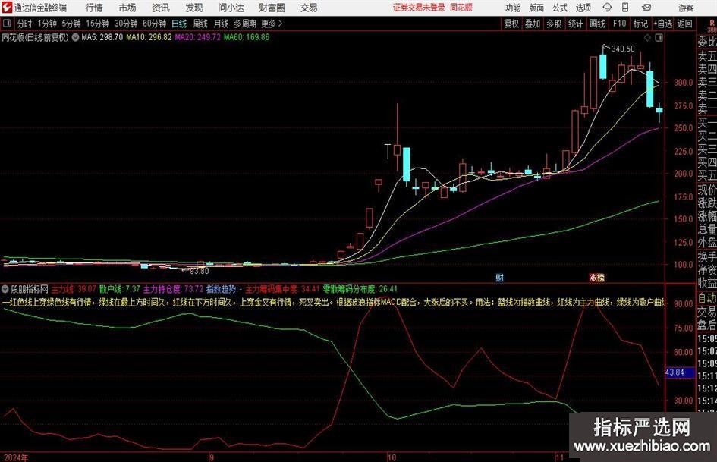
Task: Click the MA10: 296.82 value
Action: pos(149,37)
